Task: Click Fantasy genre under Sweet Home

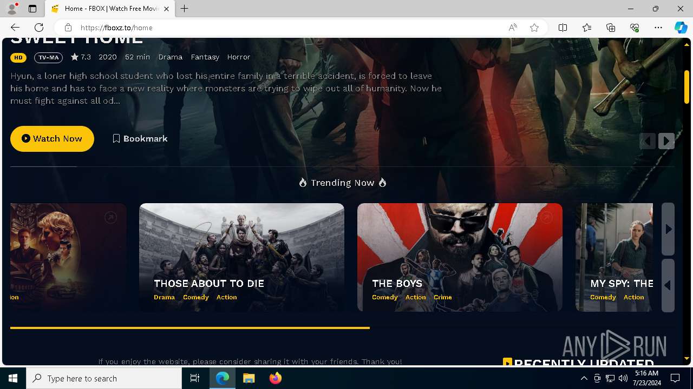Action: tap(205, 57)
